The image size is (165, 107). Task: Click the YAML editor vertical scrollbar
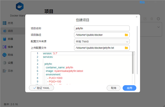click(133, 63)
